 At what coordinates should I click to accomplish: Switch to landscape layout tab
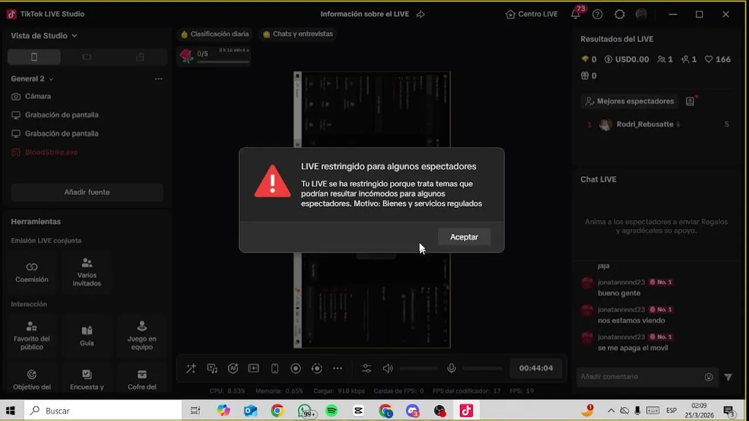pyautogui.click(x=87, y=57)
